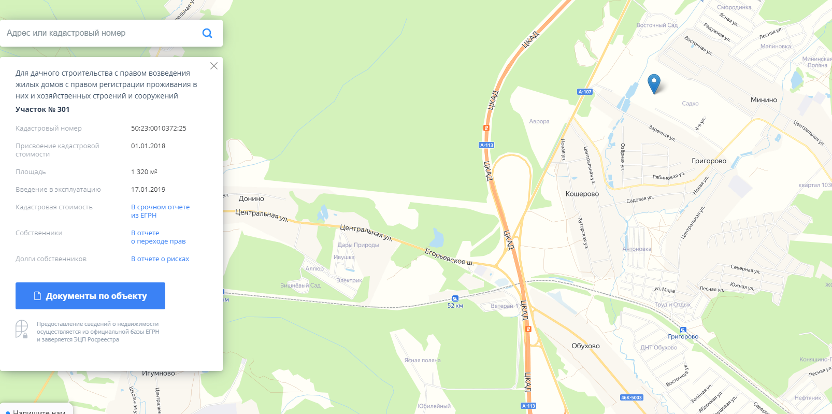The image size is (832, 414).
Task: Click the Кошерово village label on map
Action: pyautogui.click(x=582, y=194)
